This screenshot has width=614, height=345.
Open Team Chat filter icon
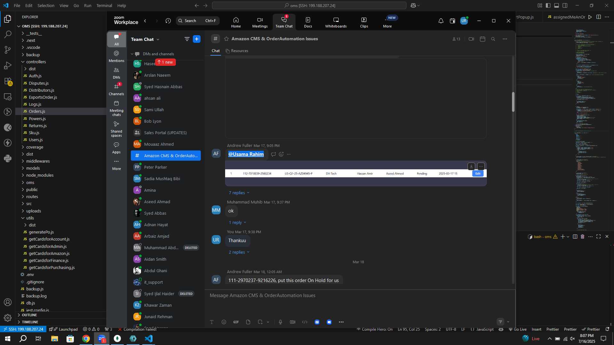pyautogui.click(x=187, y=39)
